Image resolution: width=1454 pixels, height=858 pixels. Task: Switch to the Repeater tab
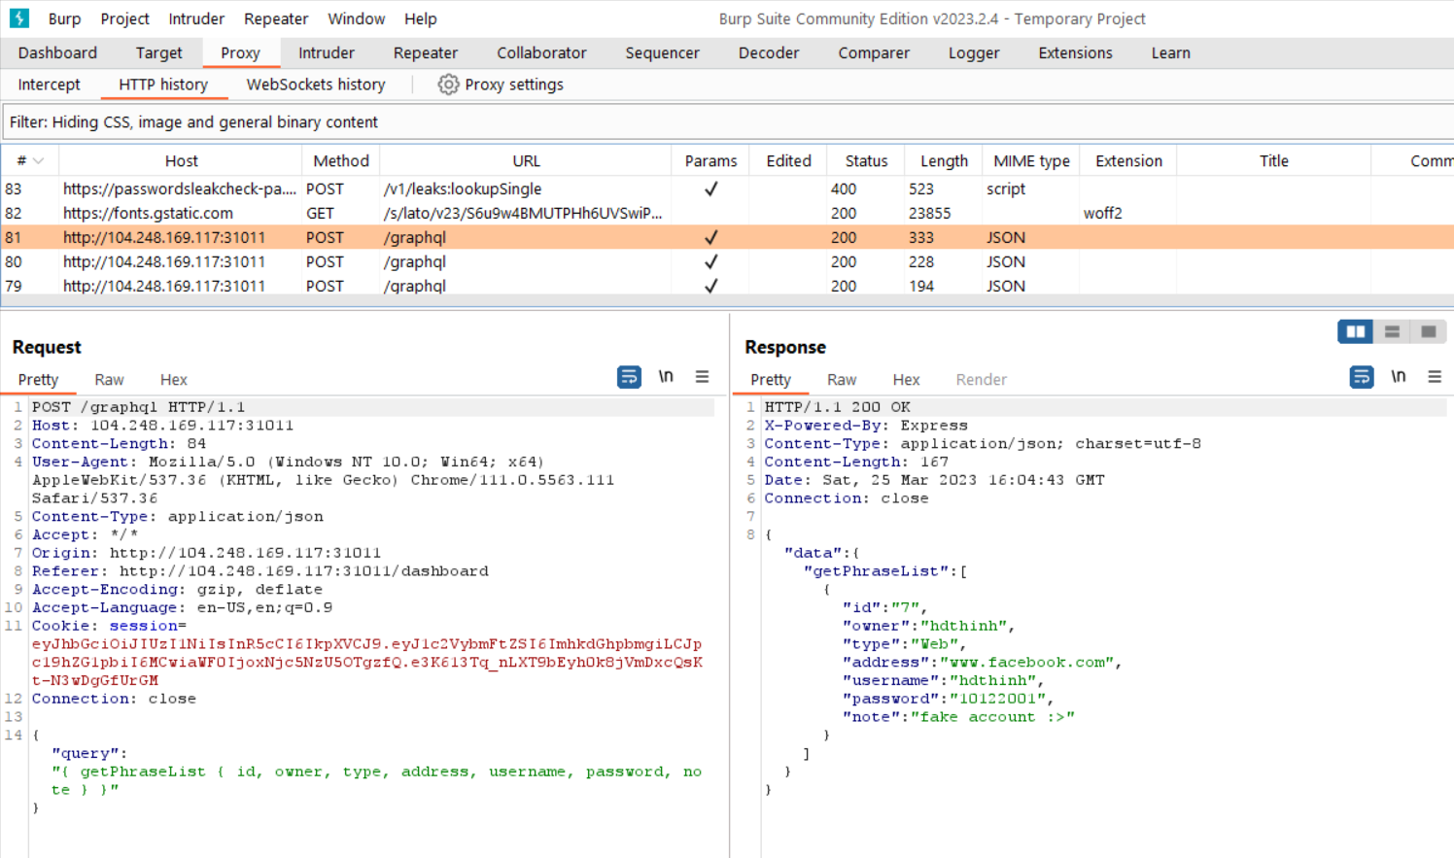coord(425,53)
